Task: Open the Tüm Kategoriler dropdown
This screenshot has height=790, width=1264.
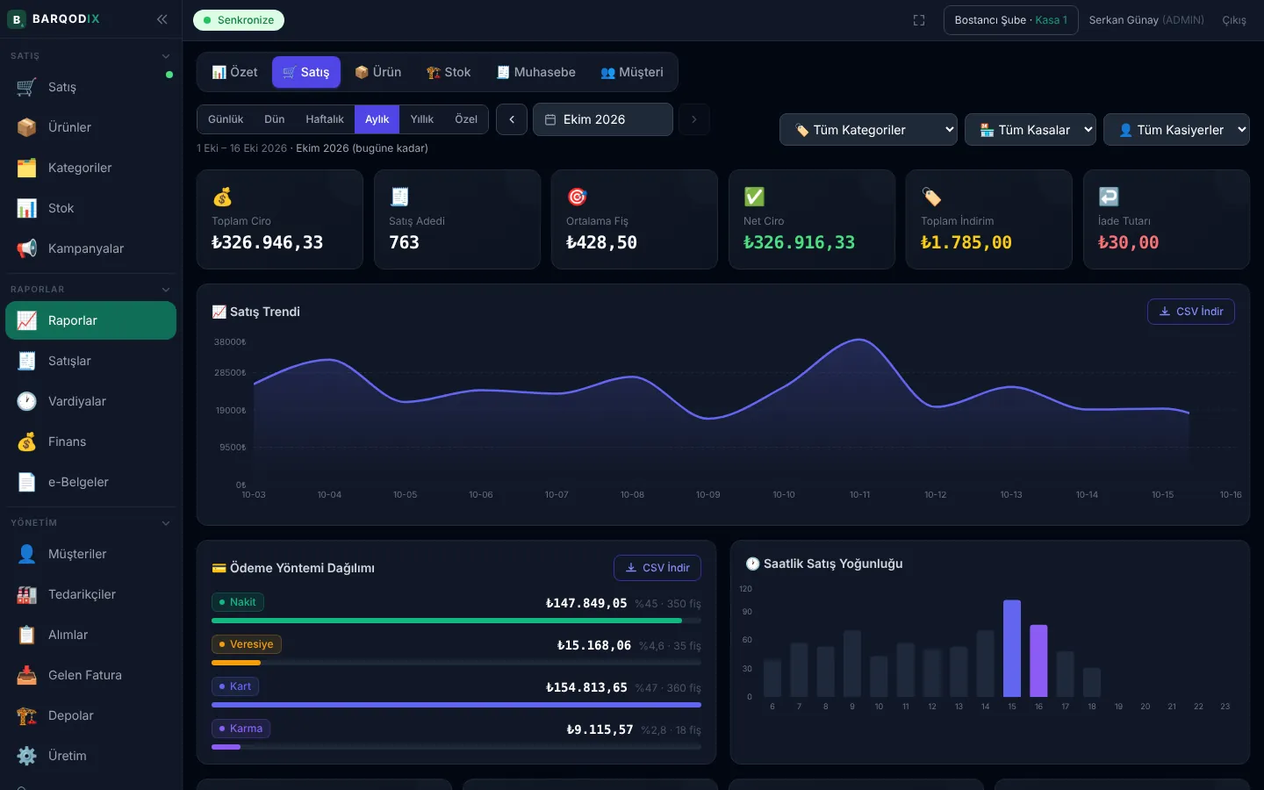Action: pos(868,130)
